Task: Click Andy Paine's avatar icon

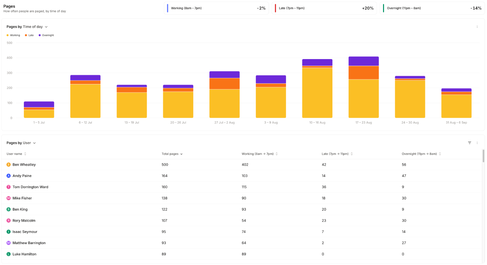Action: click(x=8, y=176)
